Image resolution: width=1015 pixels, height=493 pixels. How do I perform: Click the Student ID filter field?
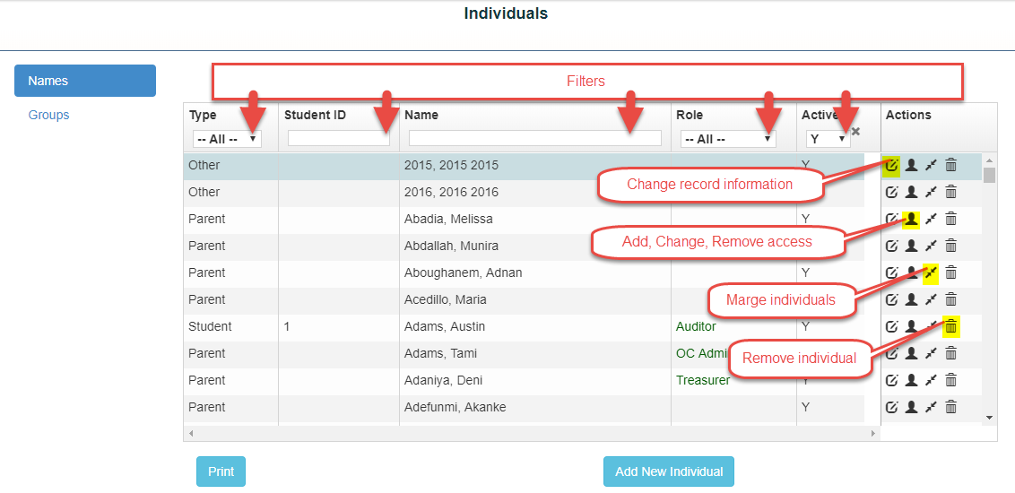click(338, 138)
